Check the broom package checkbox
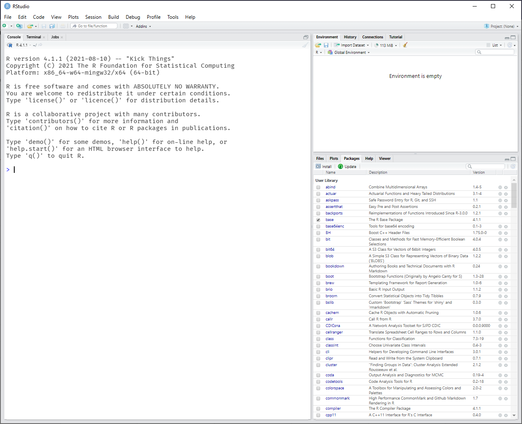522x424 pixels. click(x=318, y=296)
